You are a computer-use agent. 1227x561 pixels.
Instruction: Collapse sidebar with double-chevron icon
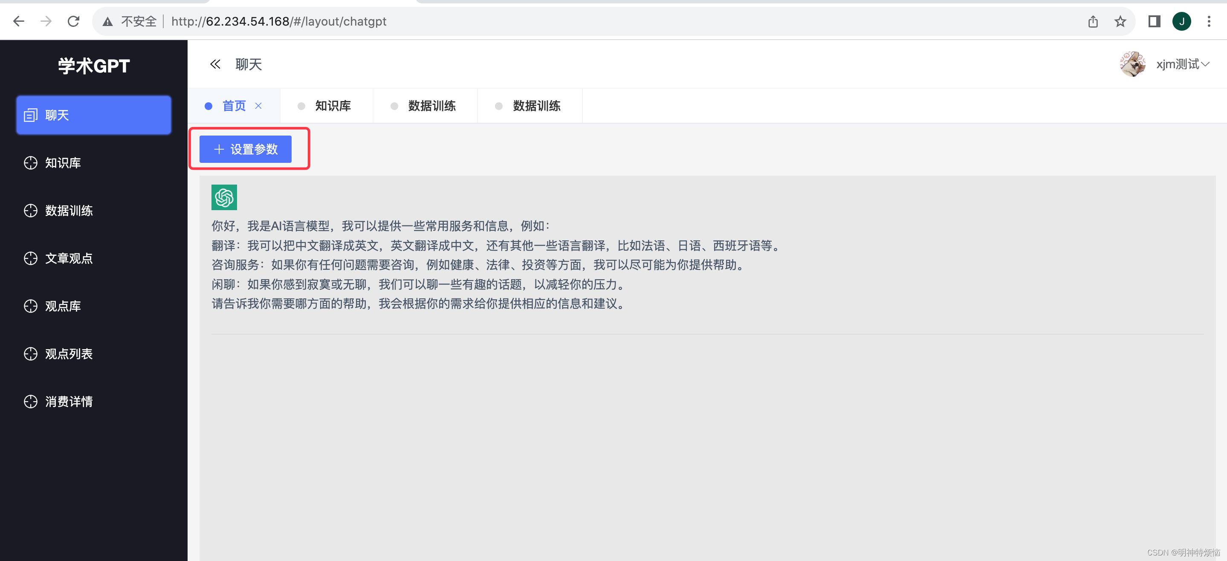tap(215, 64)
